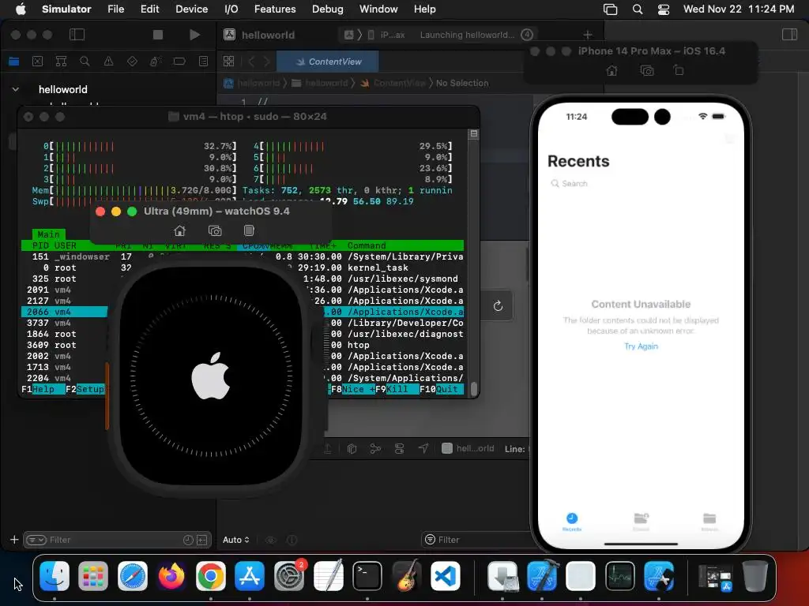Image resolution: width=809 pixels, height=606 pixels.
Task: Tap Try Again in the iPhone Files app
Action: coord(641,346)
